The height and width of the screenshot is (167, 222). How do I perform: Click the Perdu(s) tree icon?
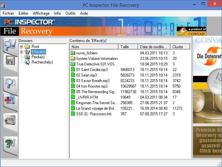tap(27, 57)
